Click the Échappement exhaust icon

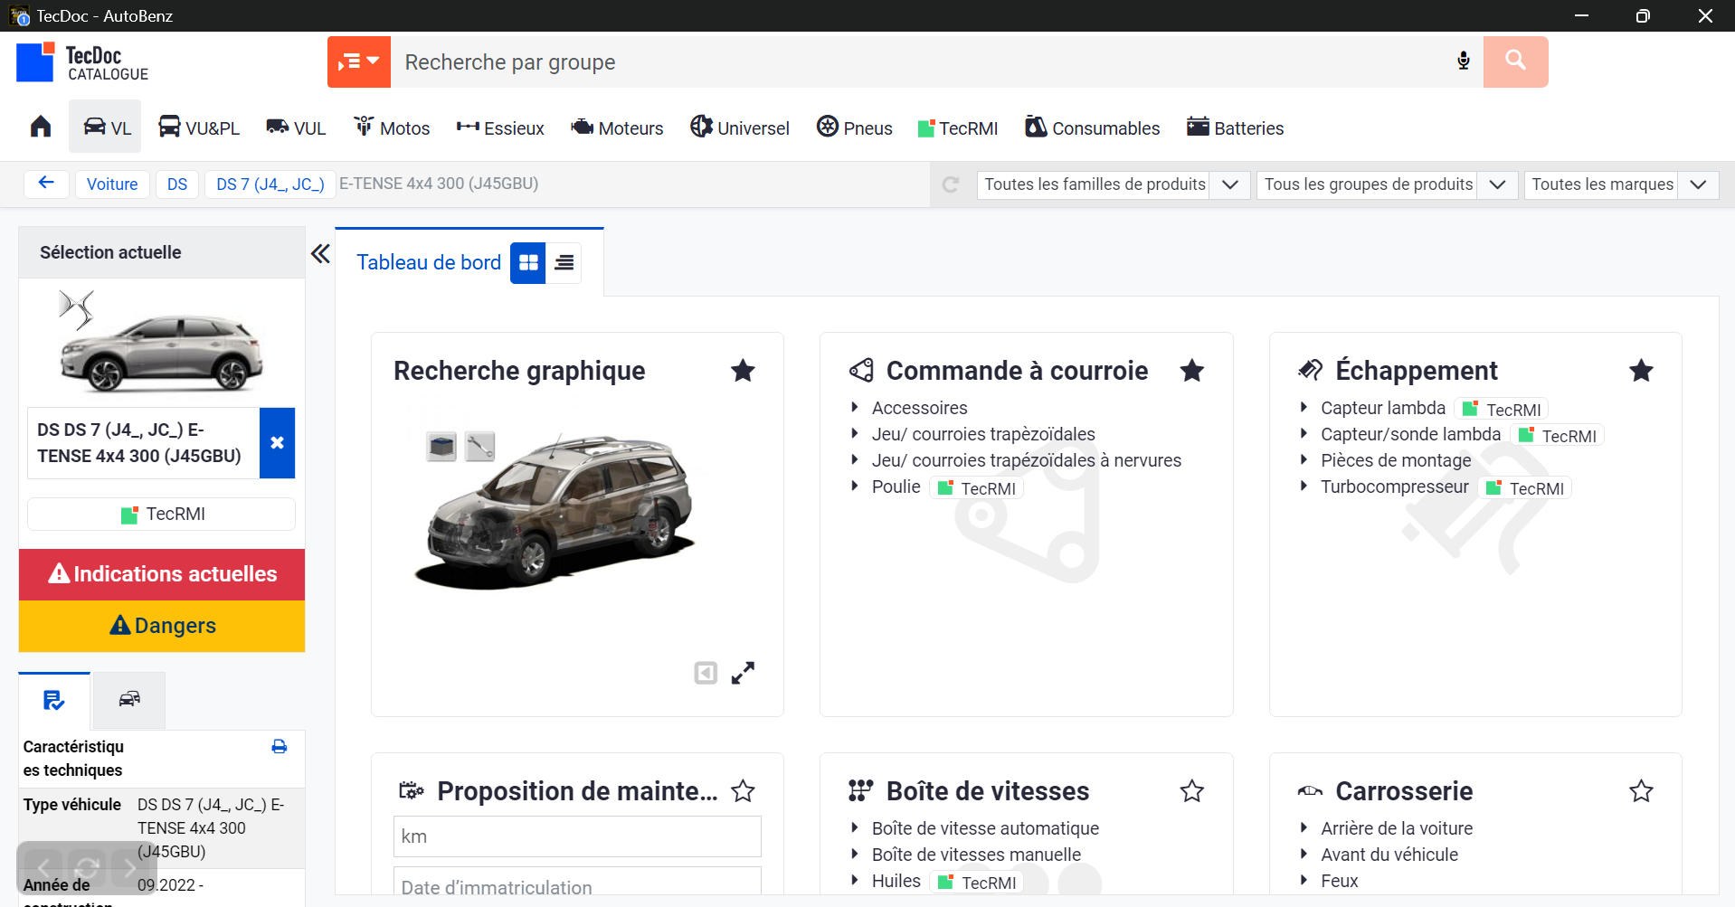pos(1310,370)
